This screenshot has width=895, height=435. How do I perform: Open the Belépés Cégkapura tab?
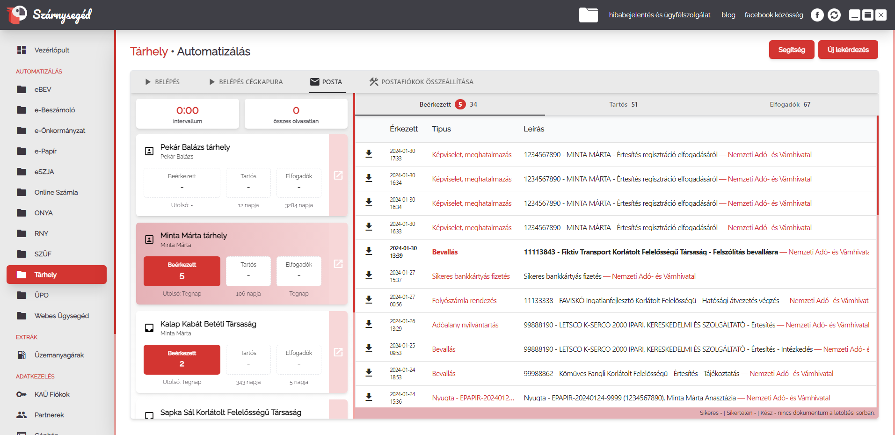[246, 82]
